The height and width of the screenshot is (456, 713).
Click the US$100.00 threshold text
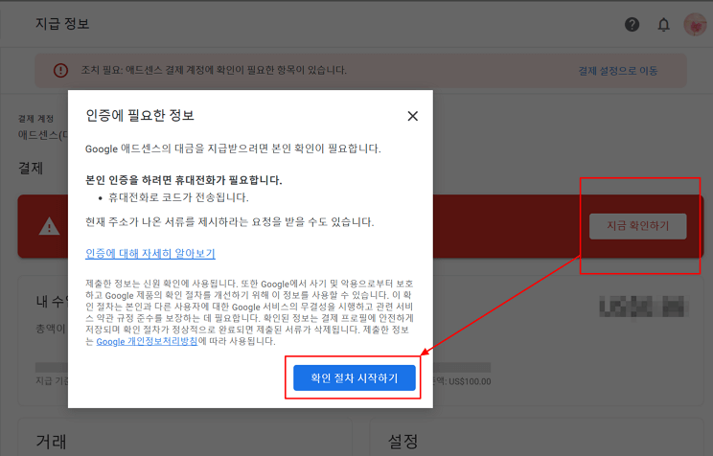[470, 381]
